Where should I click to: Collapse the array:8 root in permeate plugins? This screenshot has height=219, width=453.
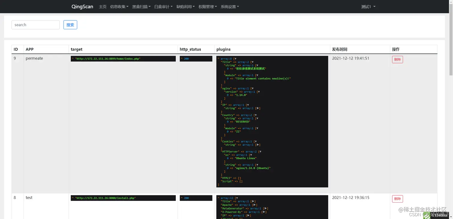pos(235,59)
